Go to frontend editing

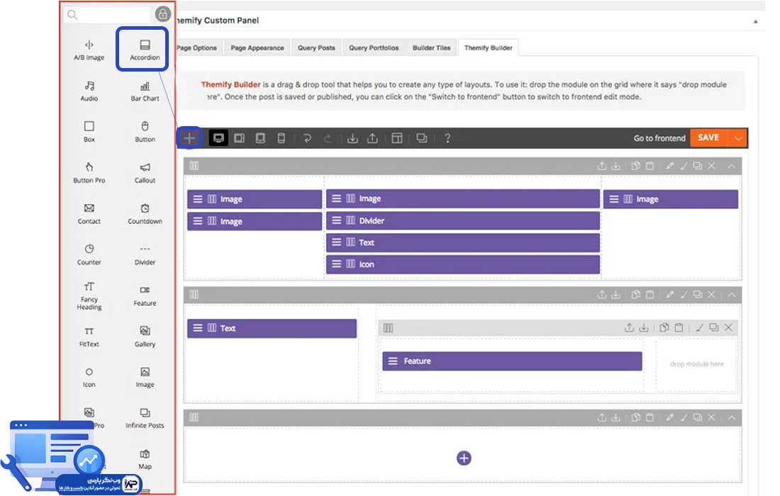point(659,138)
